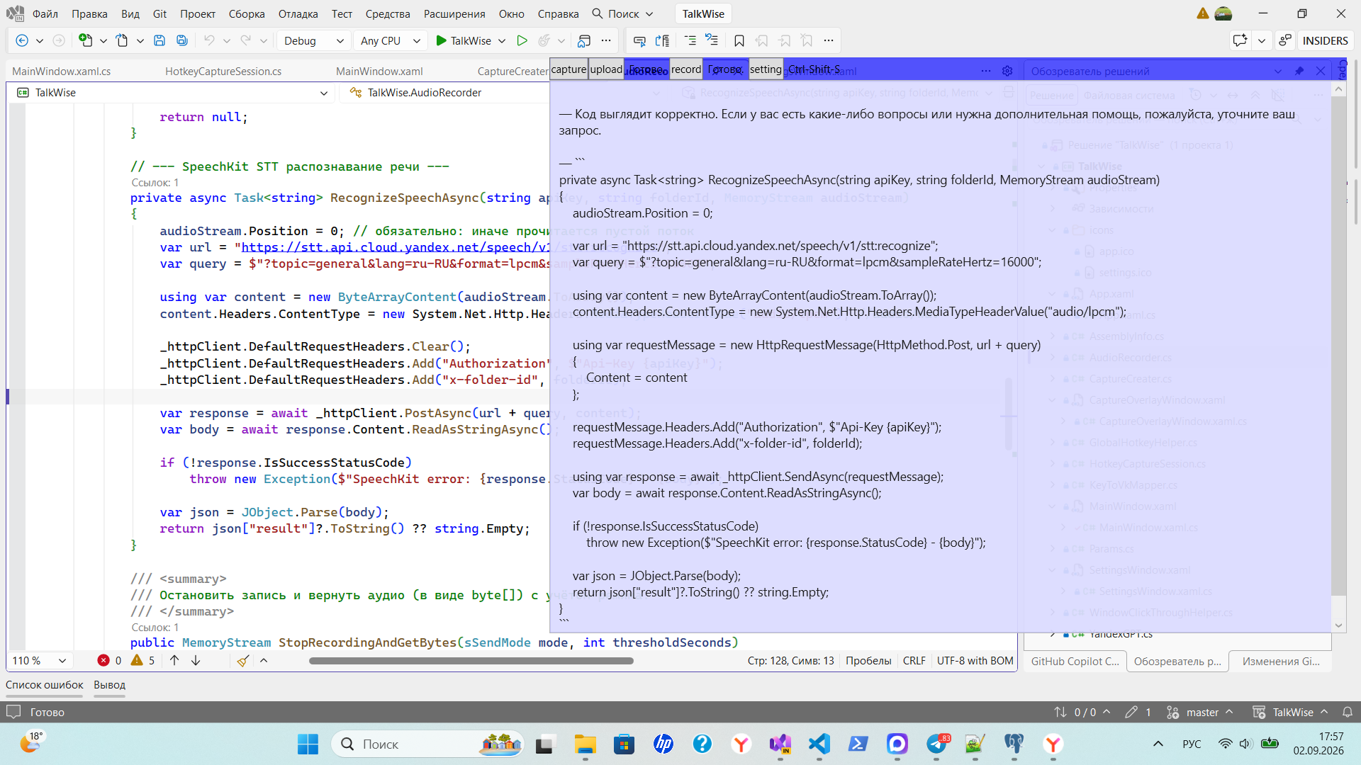
Task: Toggle a bookmark on the current line
Action: click(739, 41)
